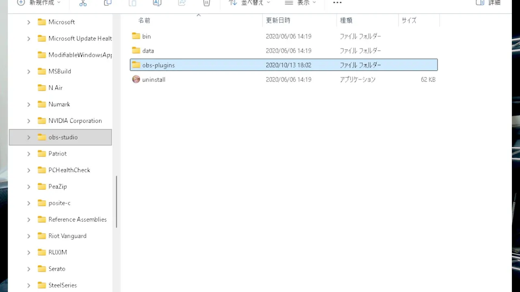Screen dimensions: 520x292
Task: Expand the RUXIM tree folder
Action: coord(28,252)
